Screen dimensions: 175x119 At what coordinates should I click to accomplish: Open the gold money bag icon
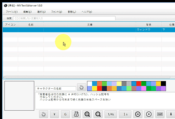click(x=76, y=114)
